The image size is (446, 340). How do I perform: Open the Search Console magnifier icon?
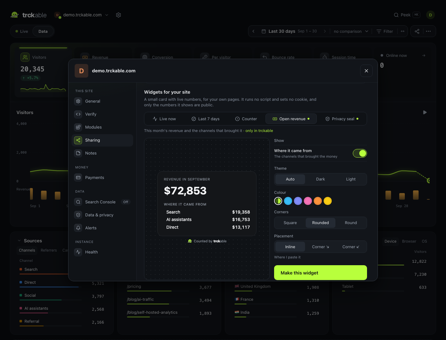[x=78, y=202]
